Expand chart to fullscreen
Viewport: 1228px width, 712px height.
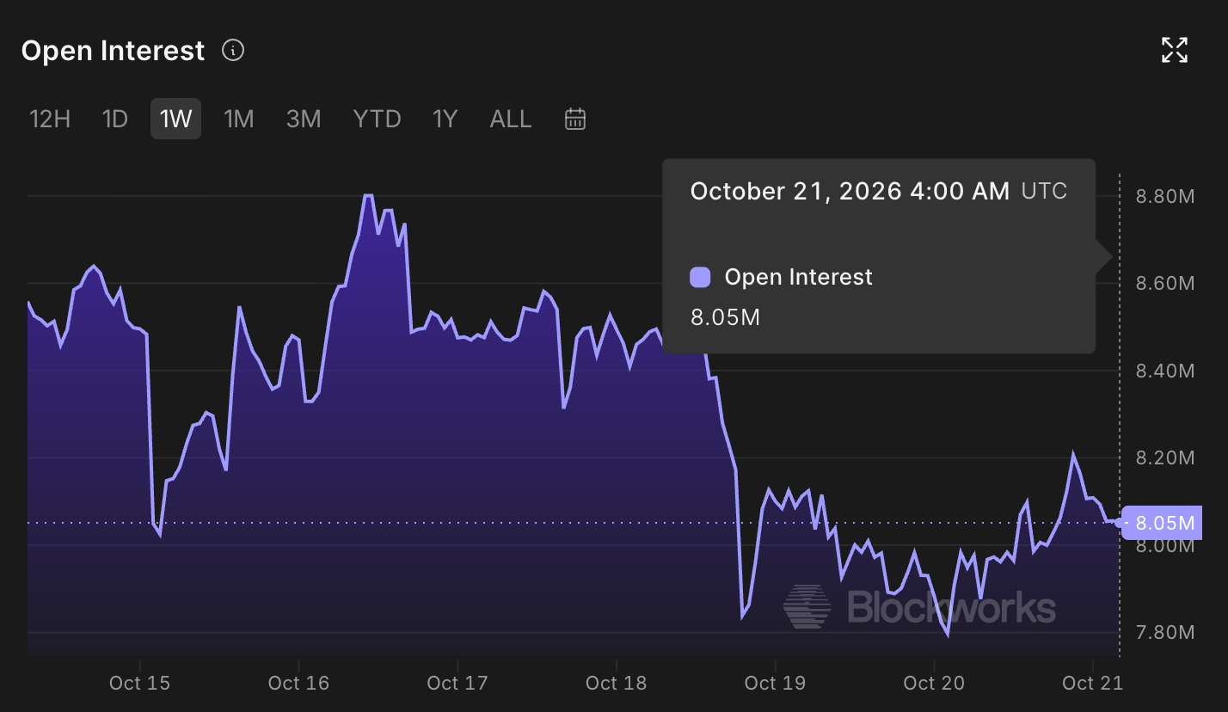(x=1175, y=50)
